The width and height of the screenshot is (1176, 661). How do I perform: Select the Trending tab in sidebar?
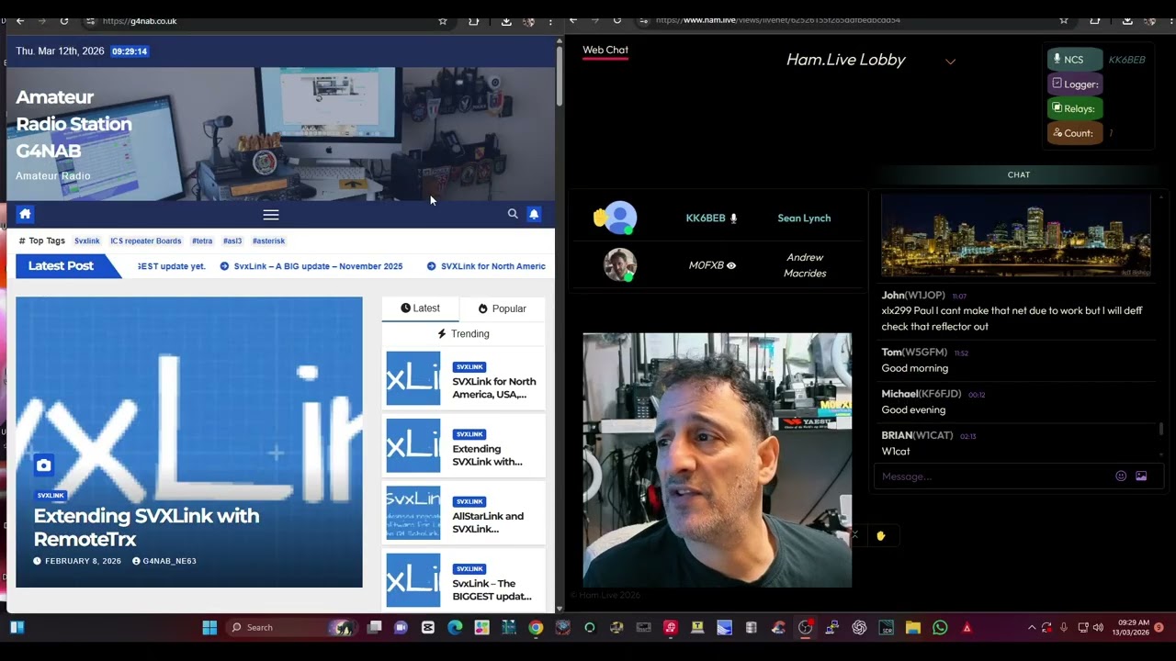[x=463, y=334]
